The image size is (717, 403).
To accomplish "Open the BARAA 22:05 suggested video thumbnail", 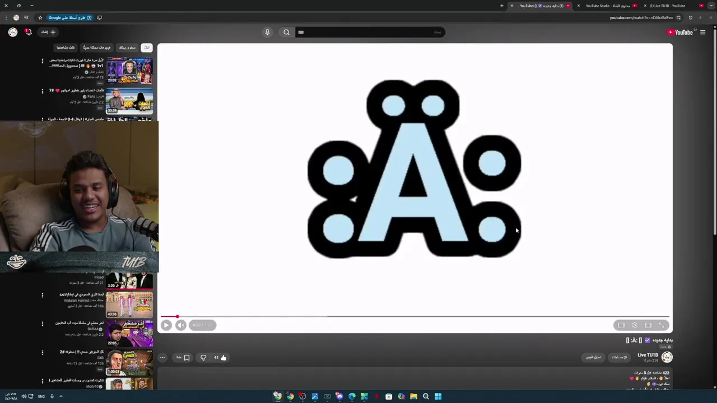I will point(129,333).
